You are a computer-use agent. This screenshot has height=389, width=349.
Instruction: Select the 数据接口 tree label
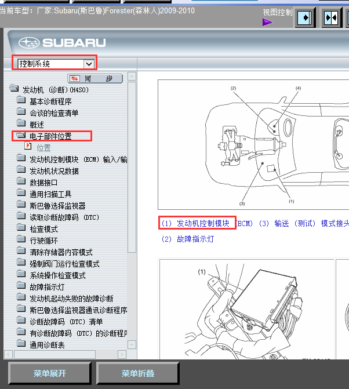coord(43,183)
